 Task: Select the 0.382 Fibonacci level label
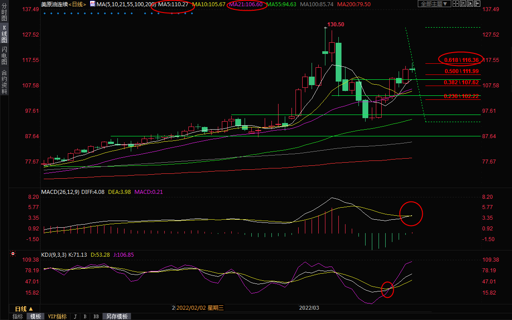pos(461,82)
